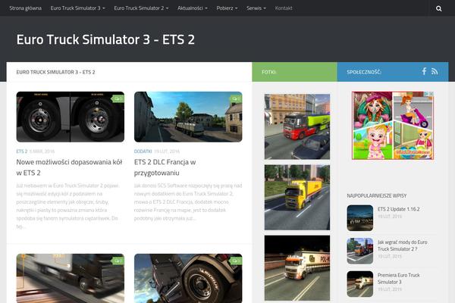Click comment count on Michelin tire thumbnail

coord(236,261)
